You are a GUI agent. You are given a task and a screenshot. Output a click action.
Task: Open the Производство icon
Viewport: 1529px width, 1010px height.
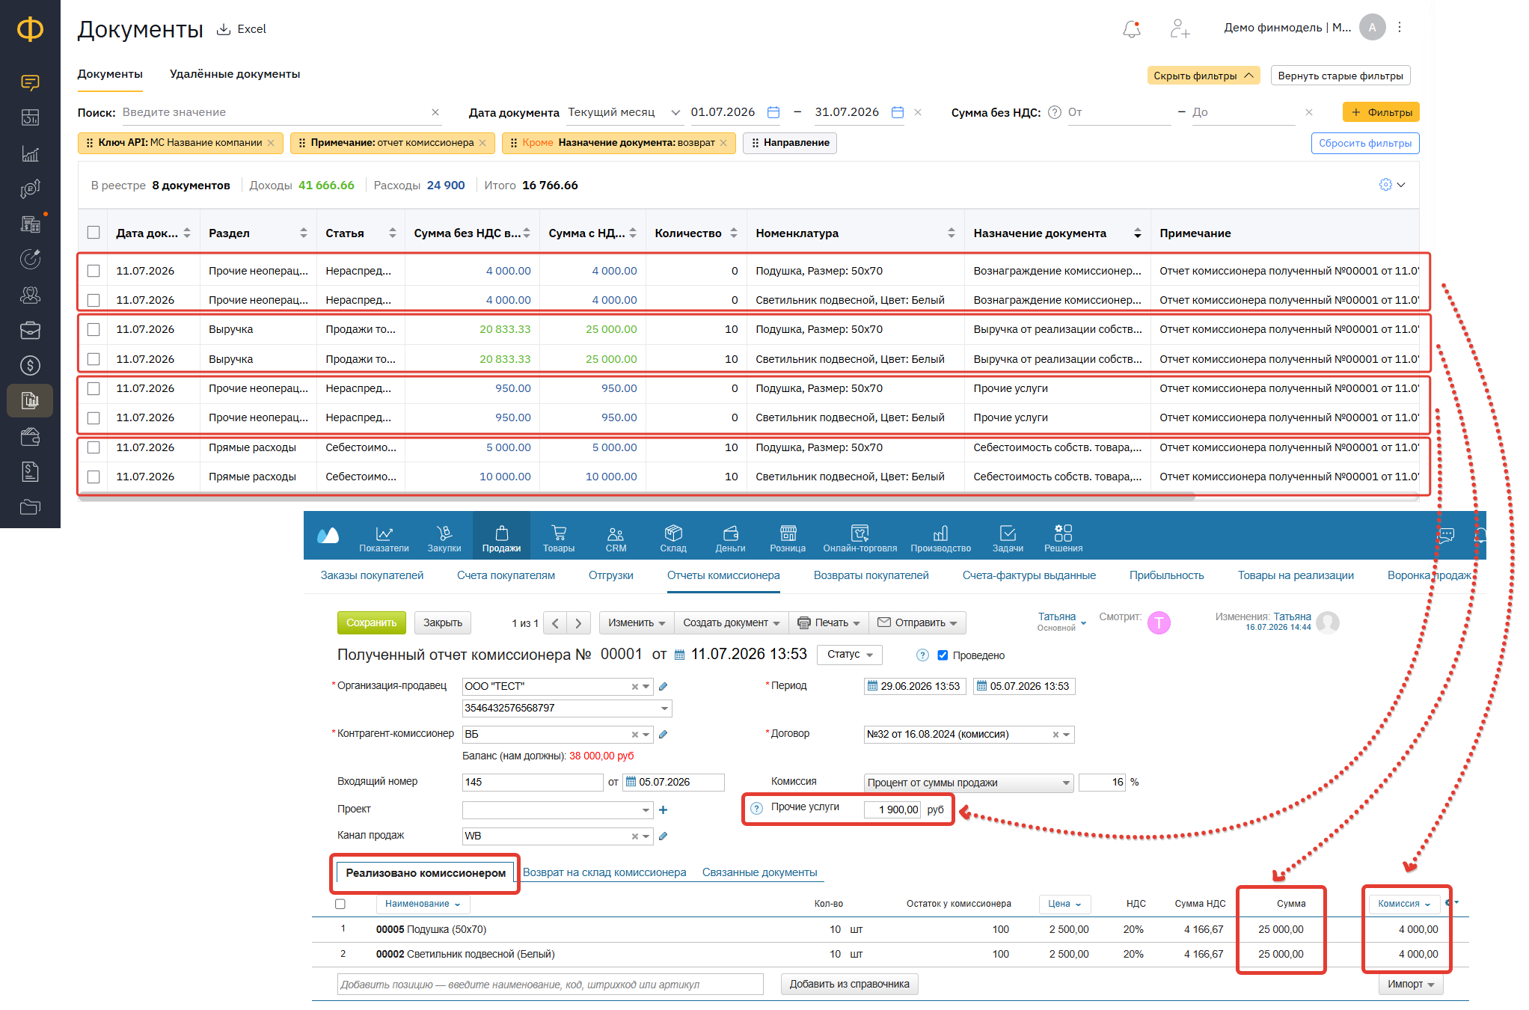point(940,533)
